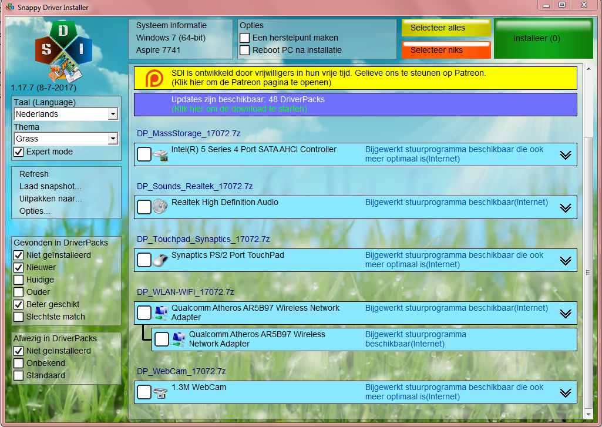Tick the Synaptics PS/2 Port TouchPad checkbox
Image resolution: width=602 pixels, height=427 pixels.
coord(144,260)
